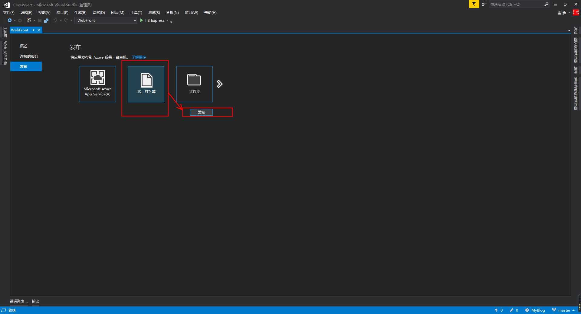Select Microsoft Azure App Service publish target
The image size is (581, 314).
click(x=98, y=84)
